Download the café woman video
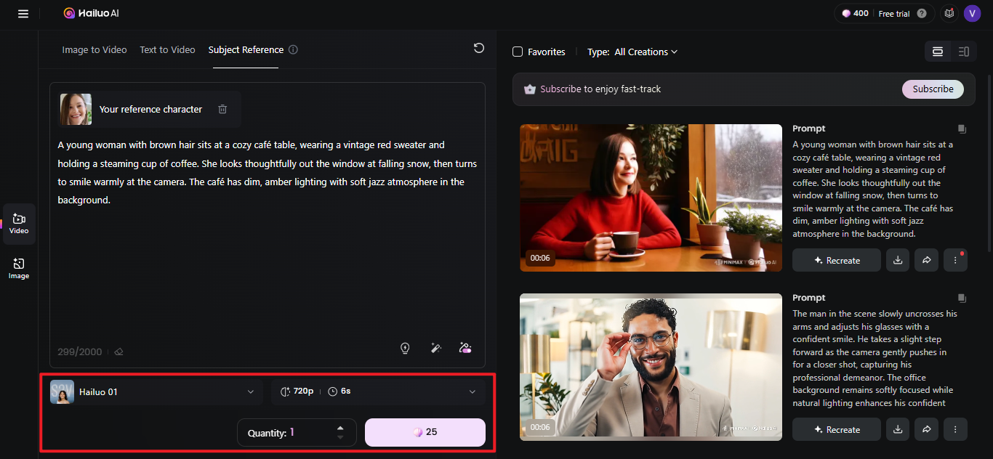The image size is (993, 459). click(x=898, y=260)
